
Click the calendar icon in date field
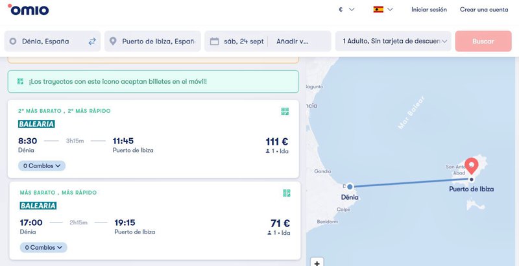click(215, 42)
